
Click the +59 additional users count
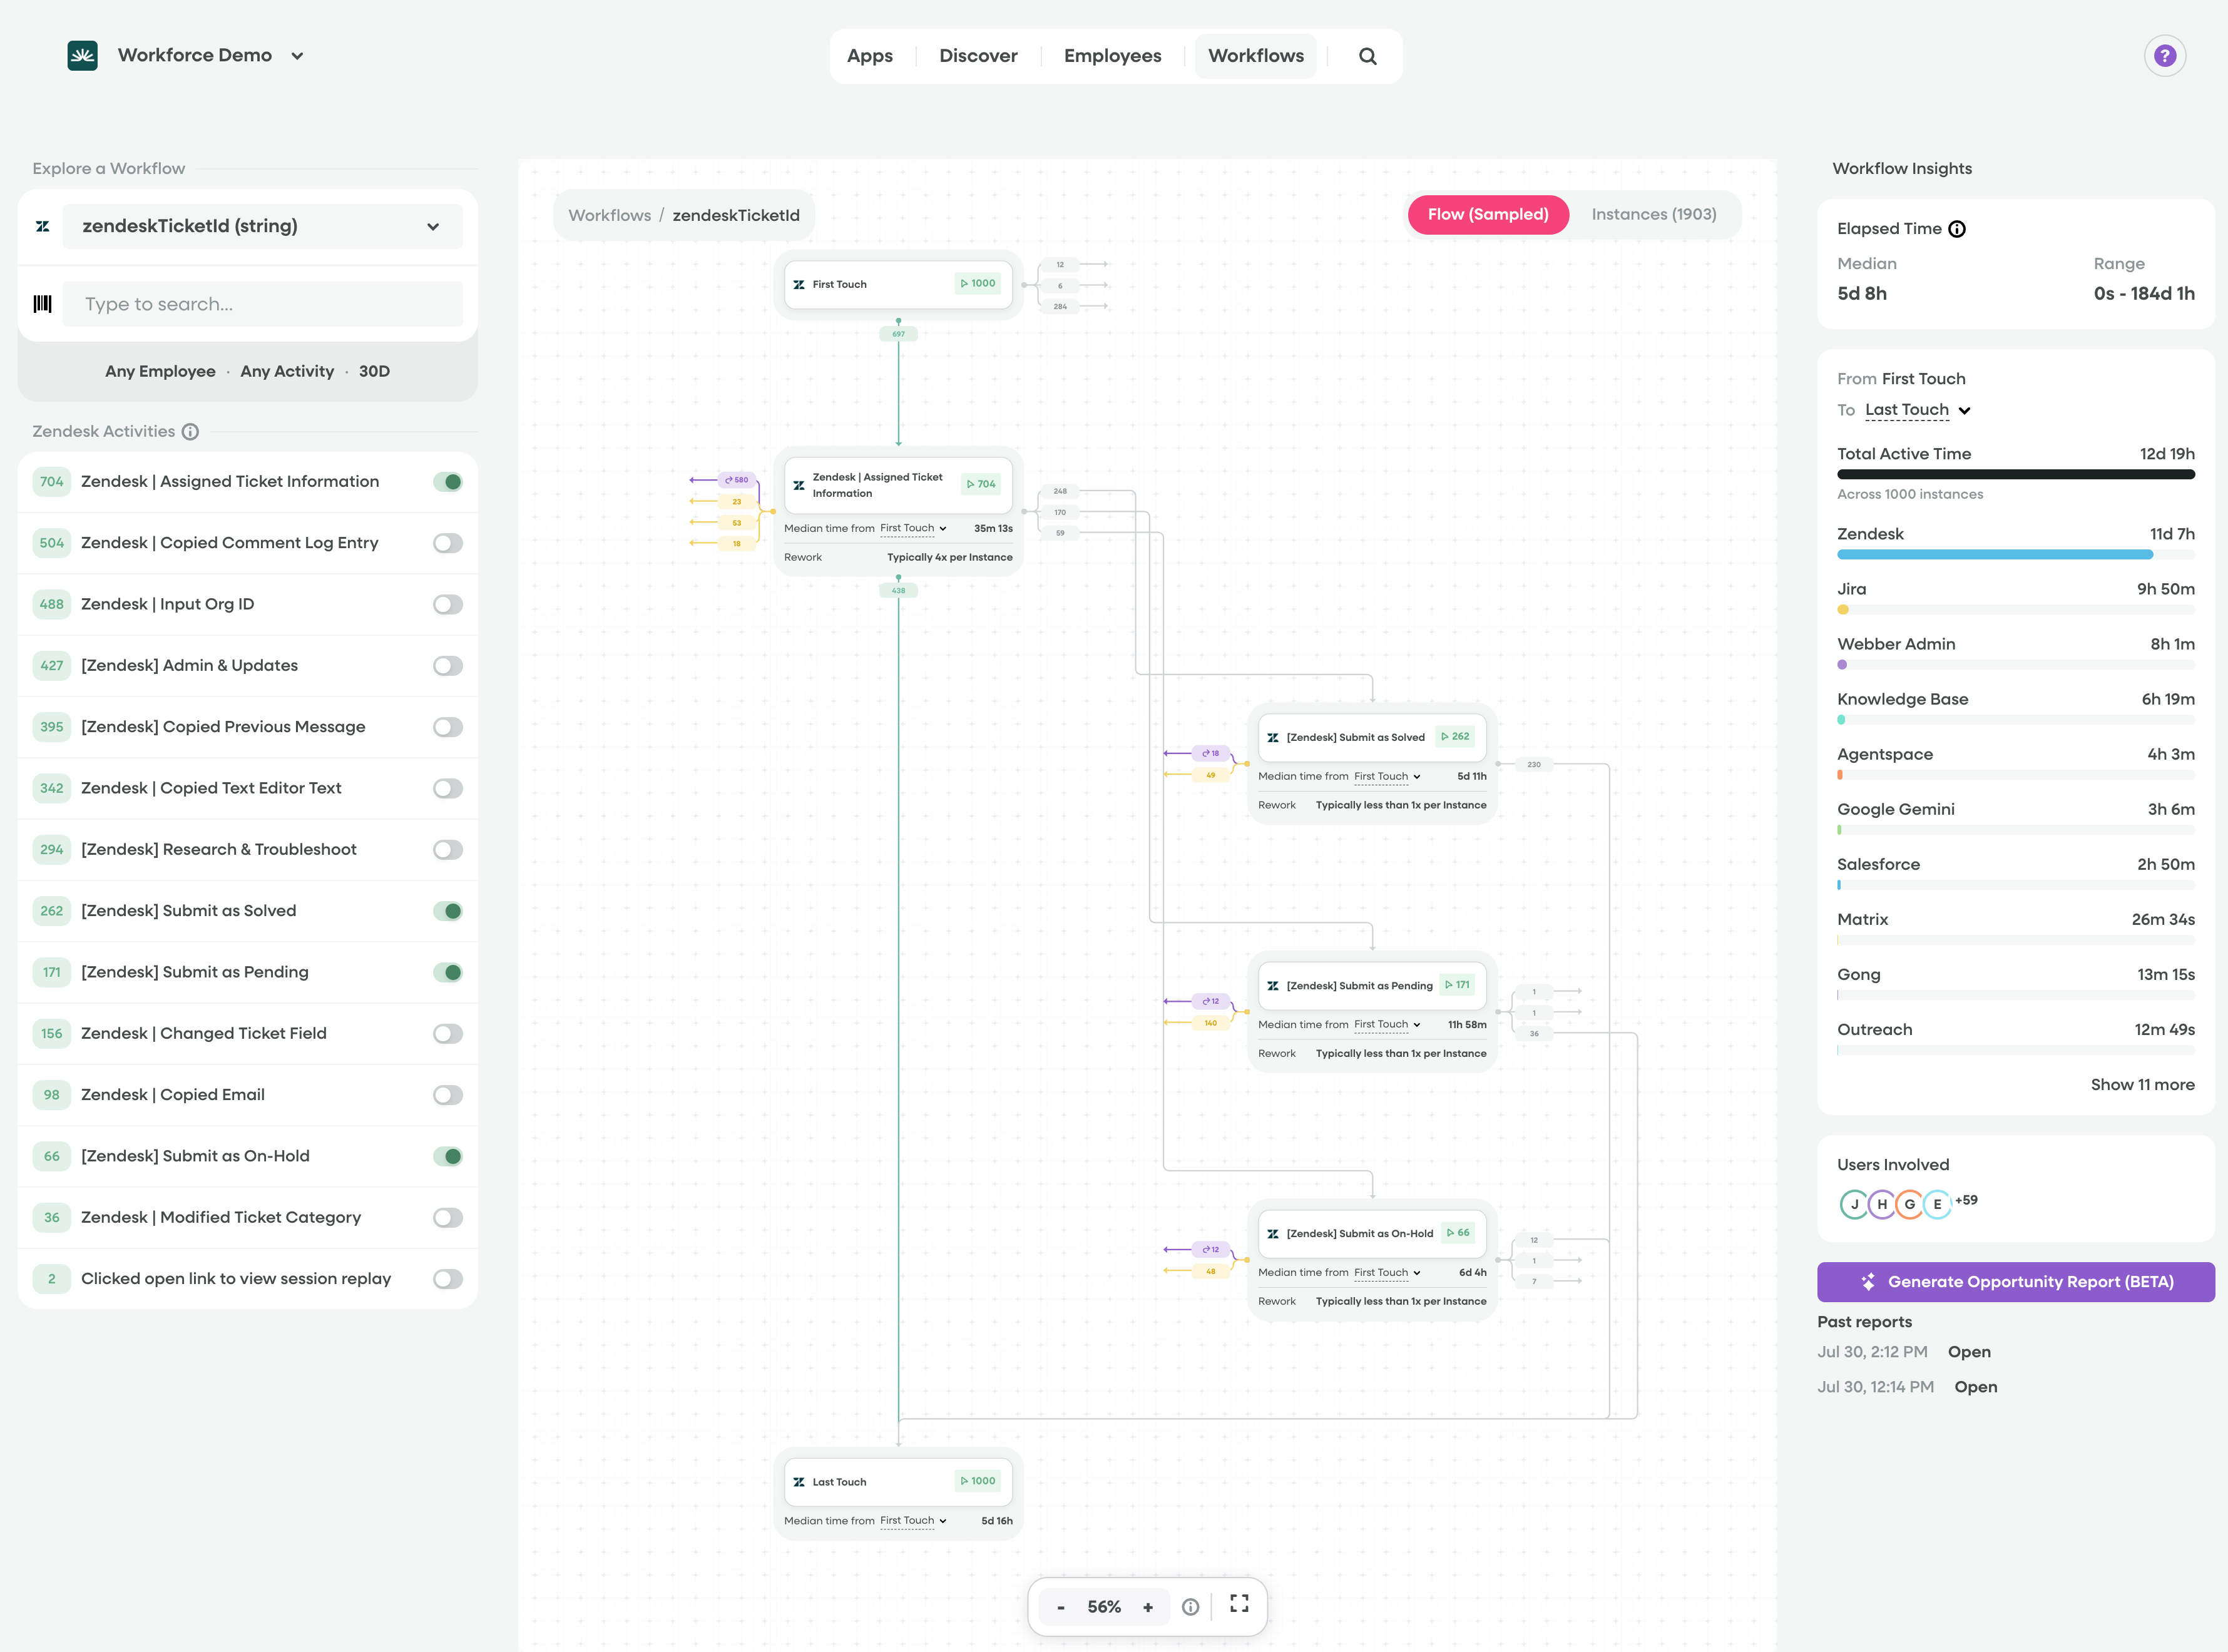pos(1966,1200)
